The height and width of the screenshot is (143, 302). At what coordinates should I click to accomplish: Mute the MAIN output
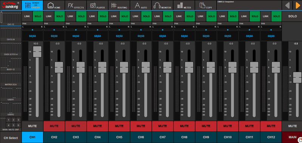click(x=292, y=126)
